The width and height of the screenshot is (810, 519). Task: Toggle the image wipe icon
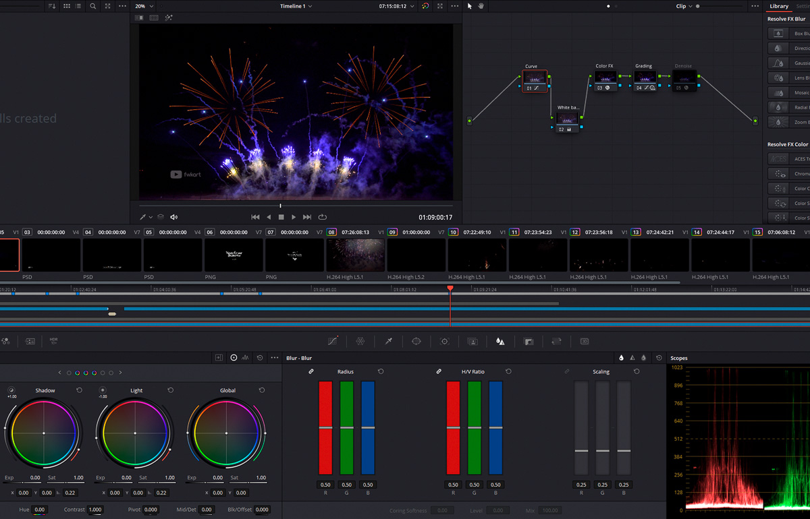(139, 18)
